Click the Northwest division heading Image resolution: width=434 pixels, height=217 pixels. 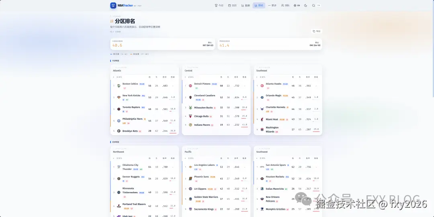point(119,152)
